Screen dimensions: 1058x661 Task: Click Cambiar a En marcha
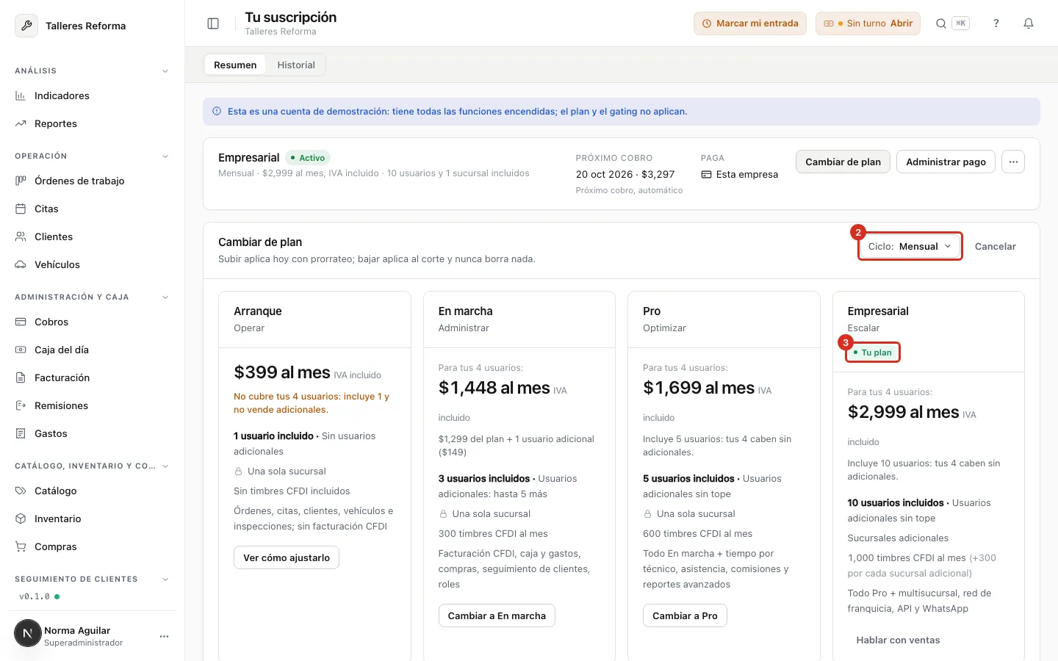(497, 615)
